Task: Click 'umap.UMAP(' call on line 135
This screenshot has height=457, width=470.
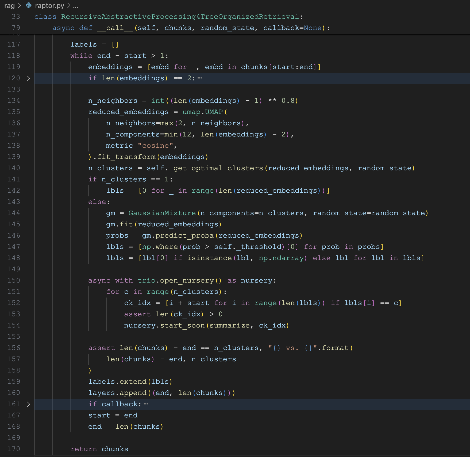Action: coord(205,112)
